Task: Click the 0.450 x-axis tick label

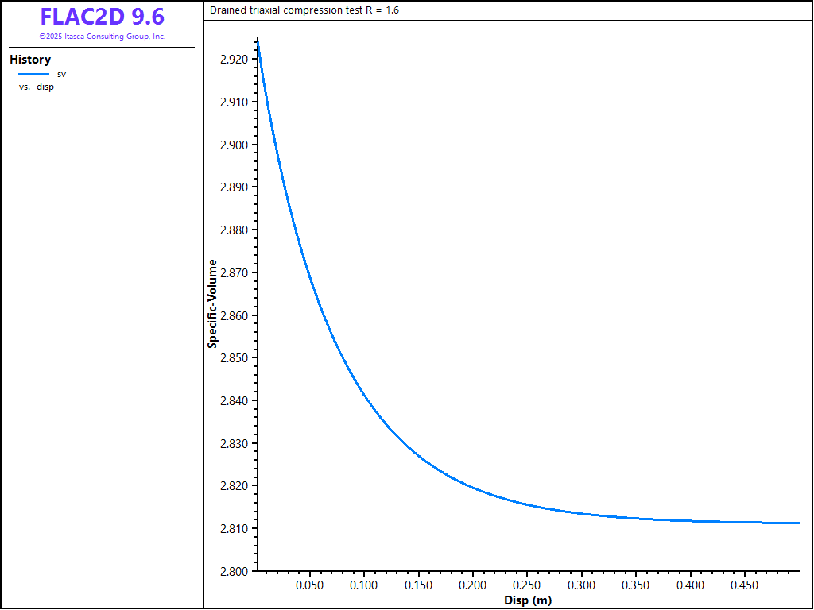Action: click(746, 586)
